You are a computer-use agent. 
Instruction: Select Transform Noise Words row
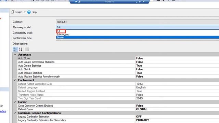[x=76, y=95]
